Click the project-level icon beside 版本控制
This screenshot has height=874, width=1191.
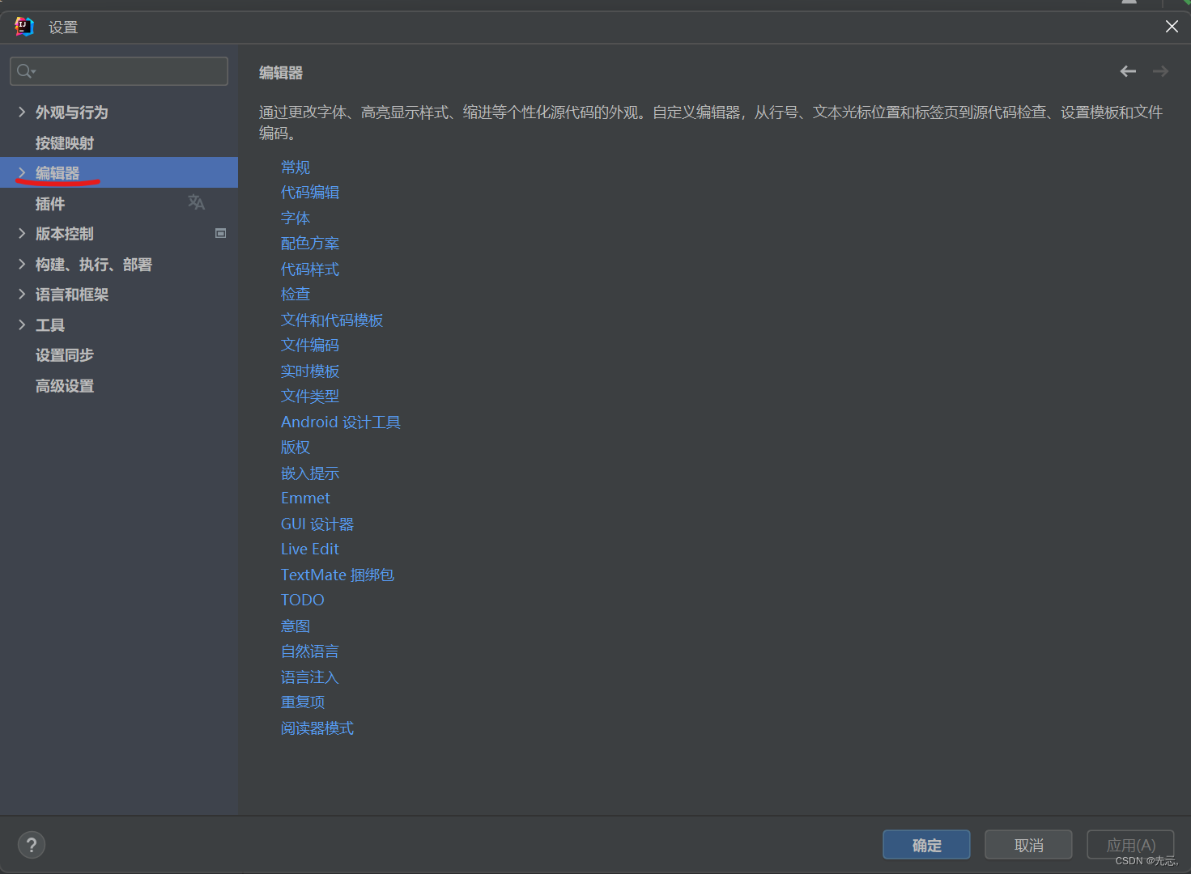click(220, 233)
